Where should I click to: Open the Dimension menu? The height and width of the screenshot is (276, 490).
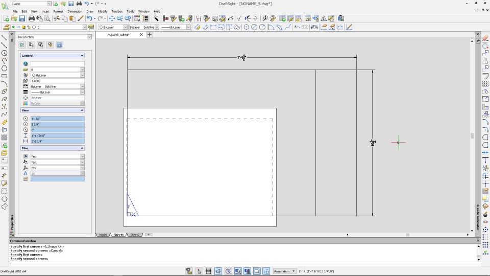coord(75,11)
